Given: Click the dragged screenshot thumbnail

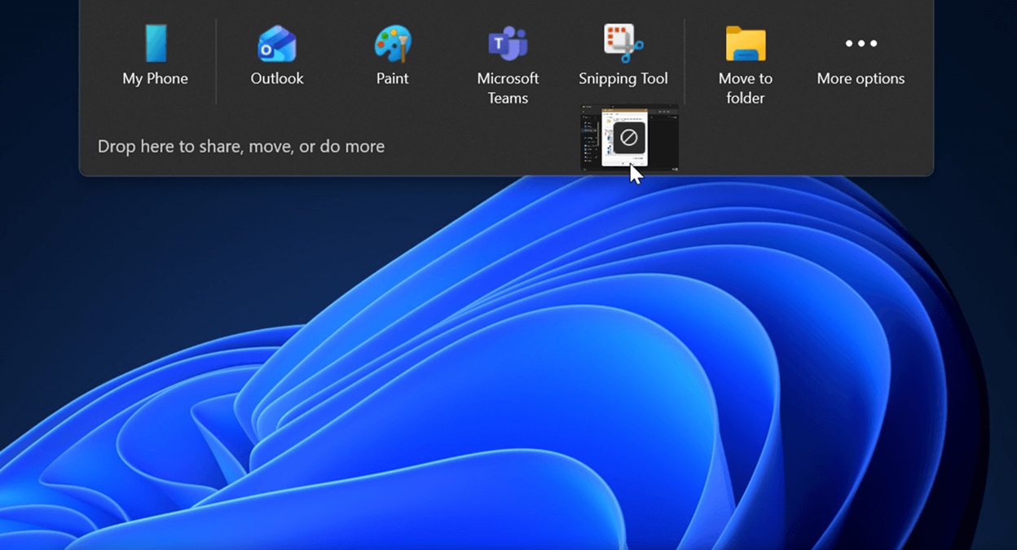Looking at the screenshot, I should point(629,137).
